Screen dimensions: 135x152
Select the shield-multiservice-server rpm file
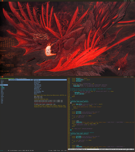48,102
